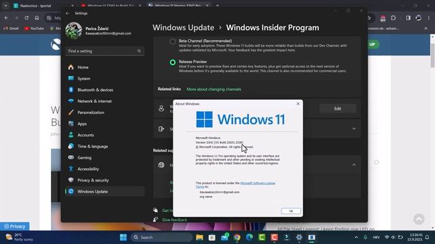Click Give feedback link
The height and width of the screenshot is (244, 435).
pos(175,220)
